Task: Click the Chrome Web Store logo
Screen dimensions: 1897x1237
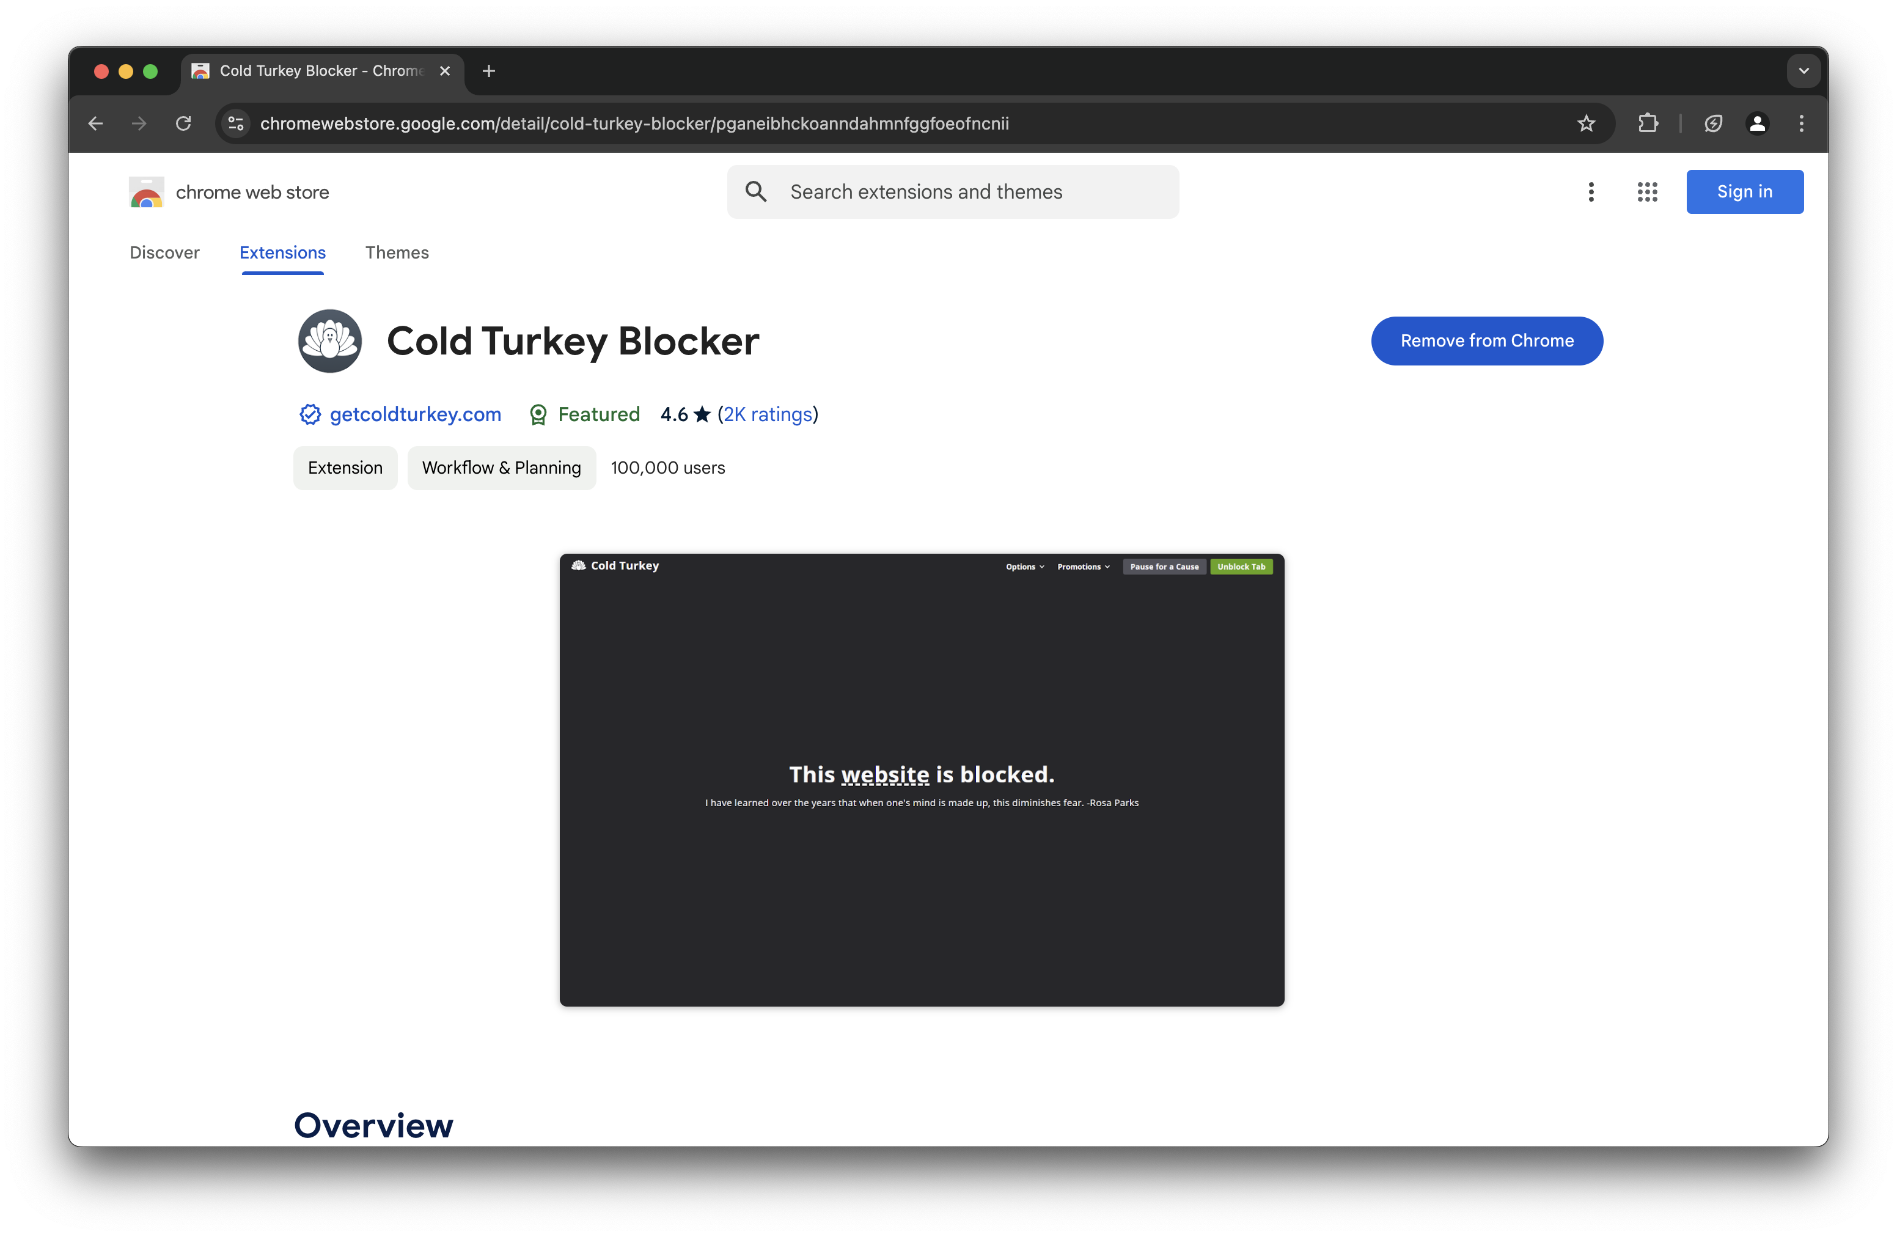Action: pos(147,192)
